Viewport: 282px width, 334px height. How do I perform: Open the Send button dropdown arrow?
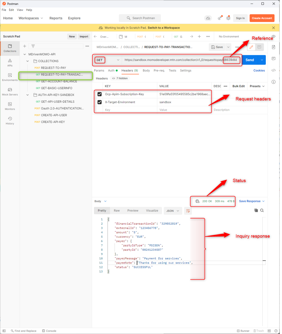(x=262, y=60)
